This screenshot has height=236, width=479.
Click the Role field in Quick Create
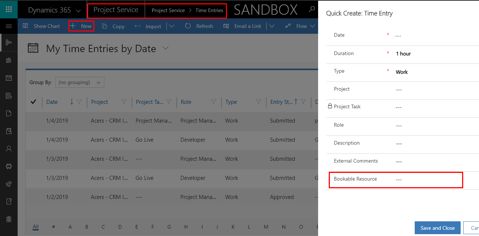click(x=403, y=126)
